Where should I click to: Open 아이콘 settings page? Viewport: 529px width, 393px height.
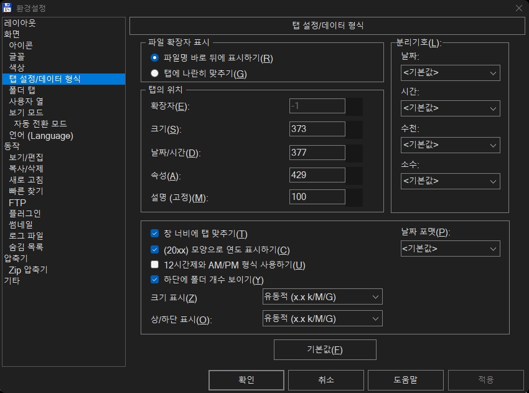point(21,45)
